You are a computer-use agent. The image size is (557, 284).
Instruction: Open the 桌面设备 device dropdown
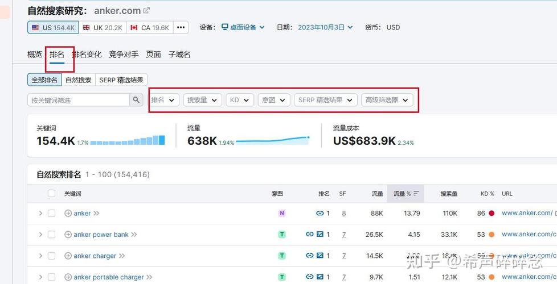coord(243,27)
